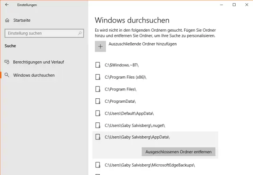Click the back arrow icon
The height and width of the screenshot is (175, 253).
point(7,5)
